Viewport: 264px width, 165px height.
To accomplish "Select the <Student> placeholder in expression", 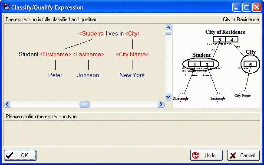I will pyautogui.click(x=92, y=34).
